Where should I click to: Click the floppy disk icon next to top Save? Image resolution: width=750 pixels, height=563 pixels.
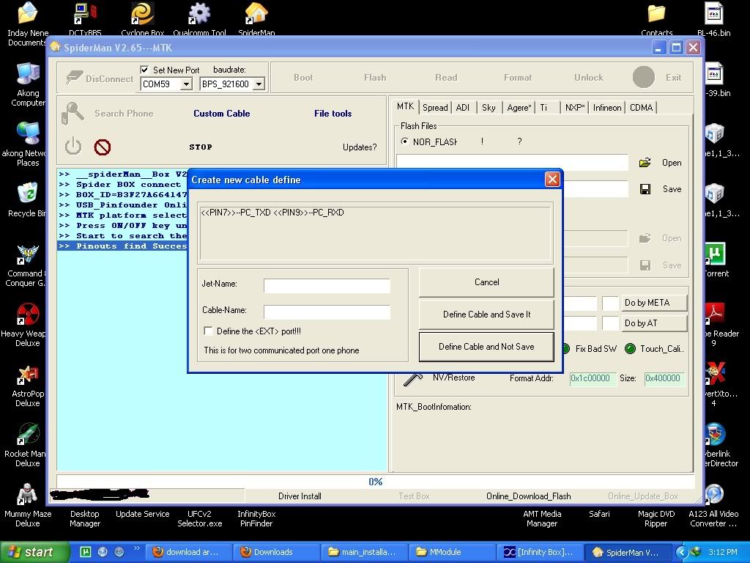pyautogui.click(x=645, y=189)
